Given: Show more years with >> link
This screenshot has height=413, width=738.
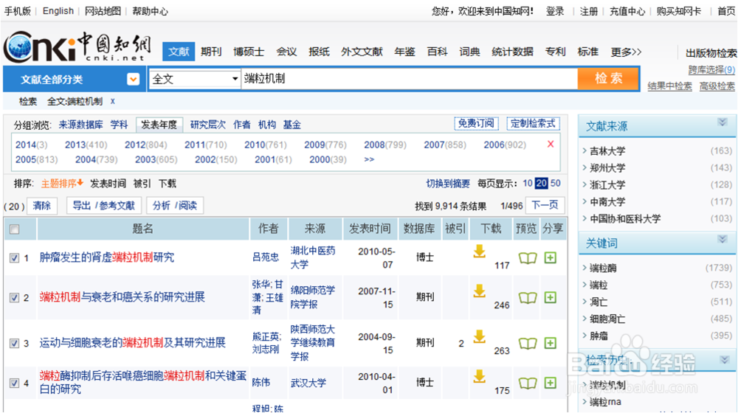Looking at the screenshot, I should (369, 159).
